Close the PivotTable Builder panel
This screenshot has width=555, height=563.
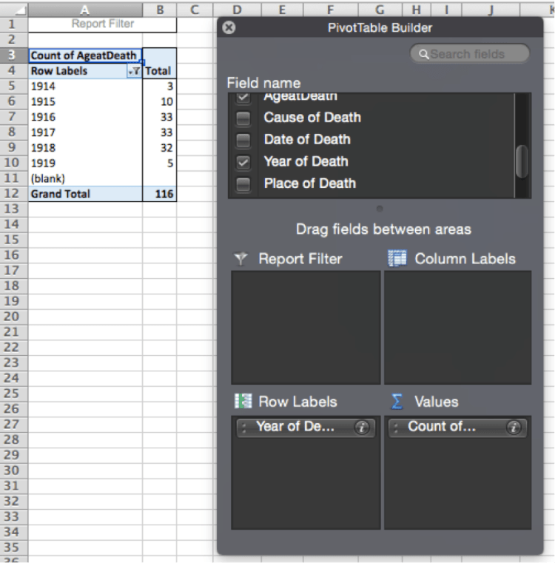229,27
